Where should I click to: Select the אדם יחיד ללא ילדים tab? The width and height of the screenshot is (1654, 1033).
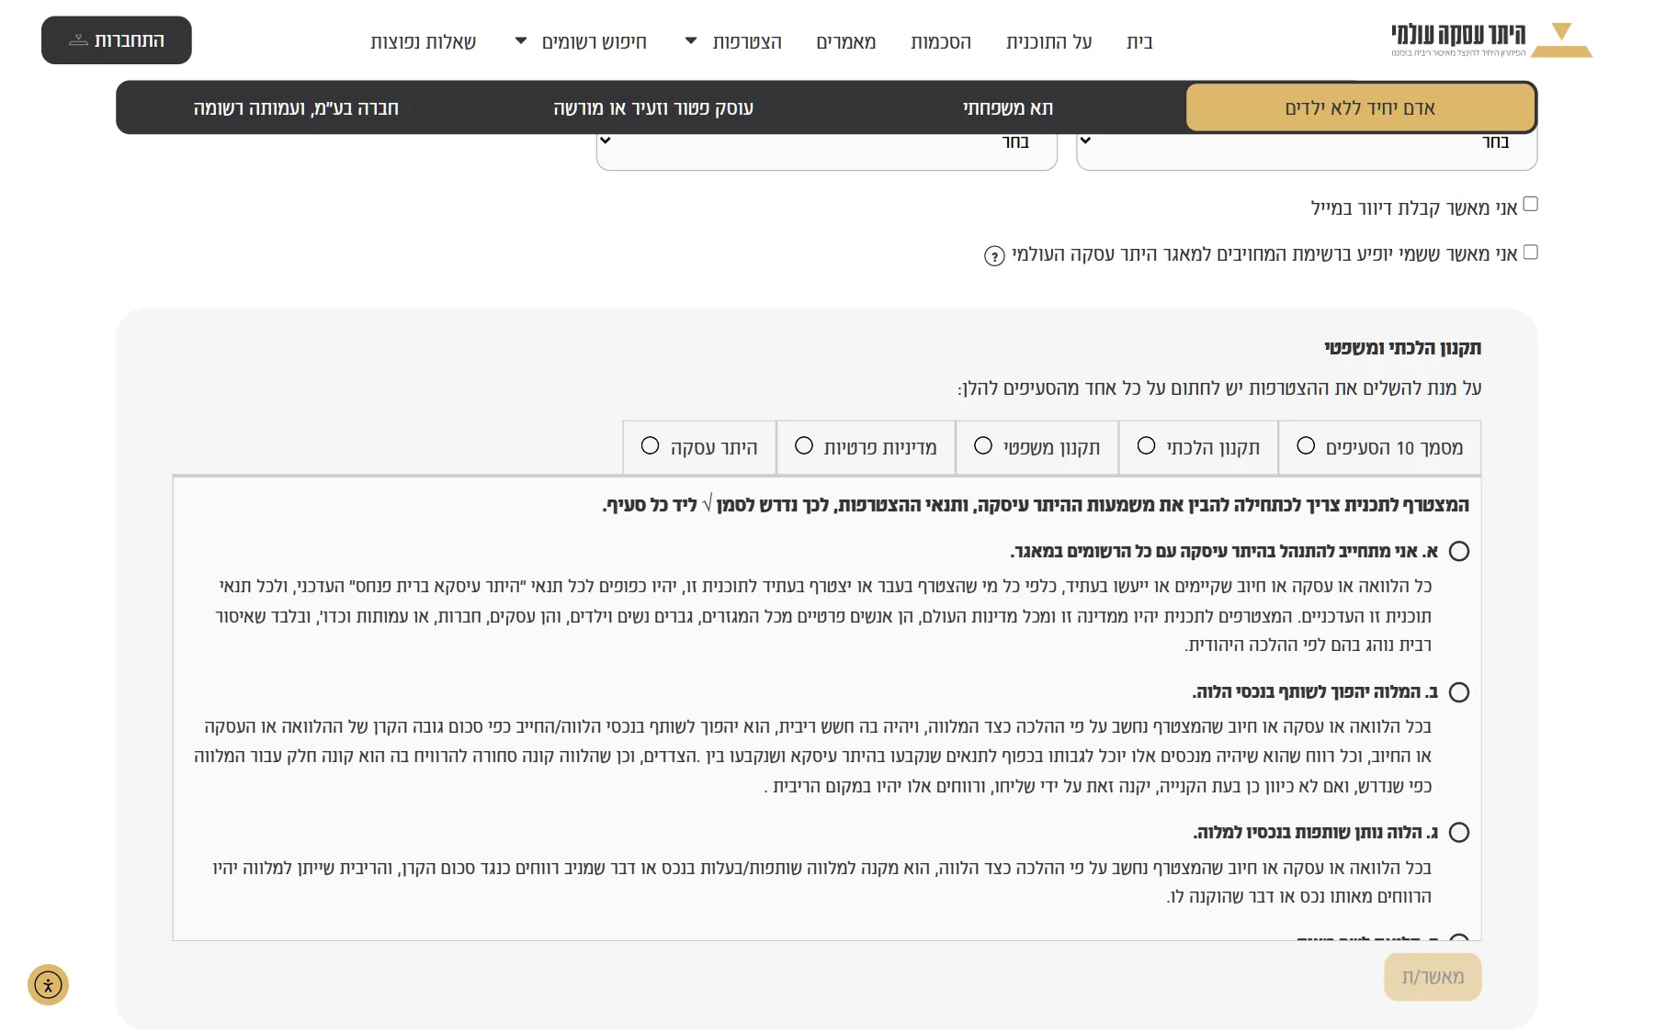1360,108
